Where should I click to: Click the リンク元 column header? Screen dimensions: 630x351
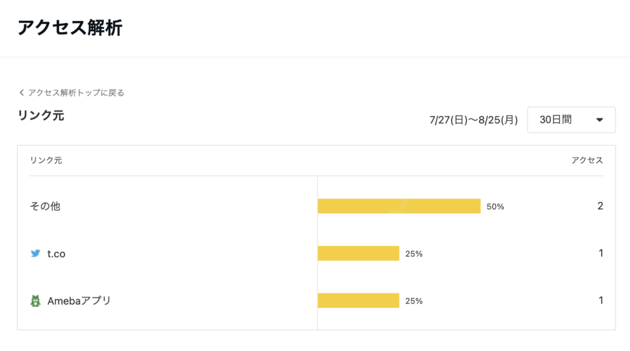pyautogui.click(x=46, y=160)
